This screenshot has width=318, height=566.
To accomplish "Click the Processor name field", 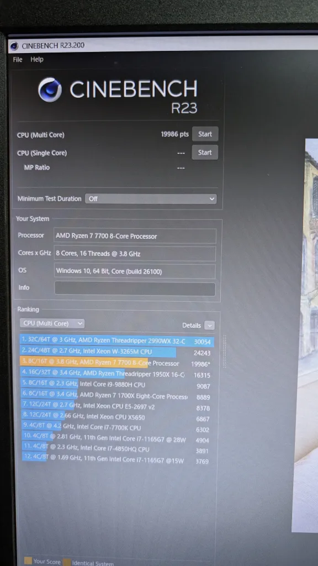I will pos(135,236).
